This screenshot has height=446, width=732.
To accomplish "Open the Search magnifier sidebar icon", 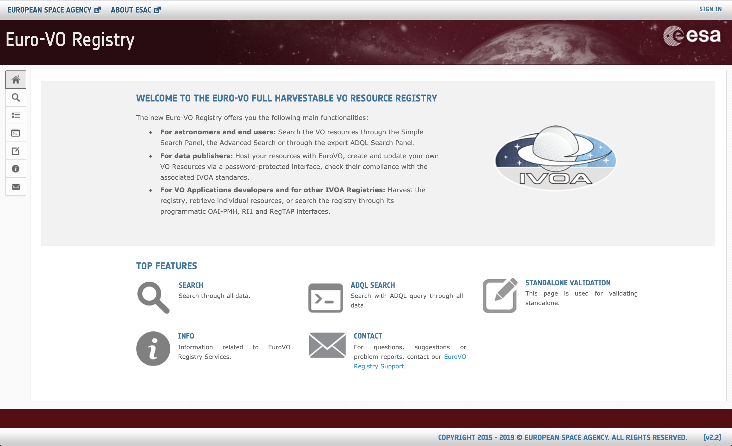I will tap(16, 98).
